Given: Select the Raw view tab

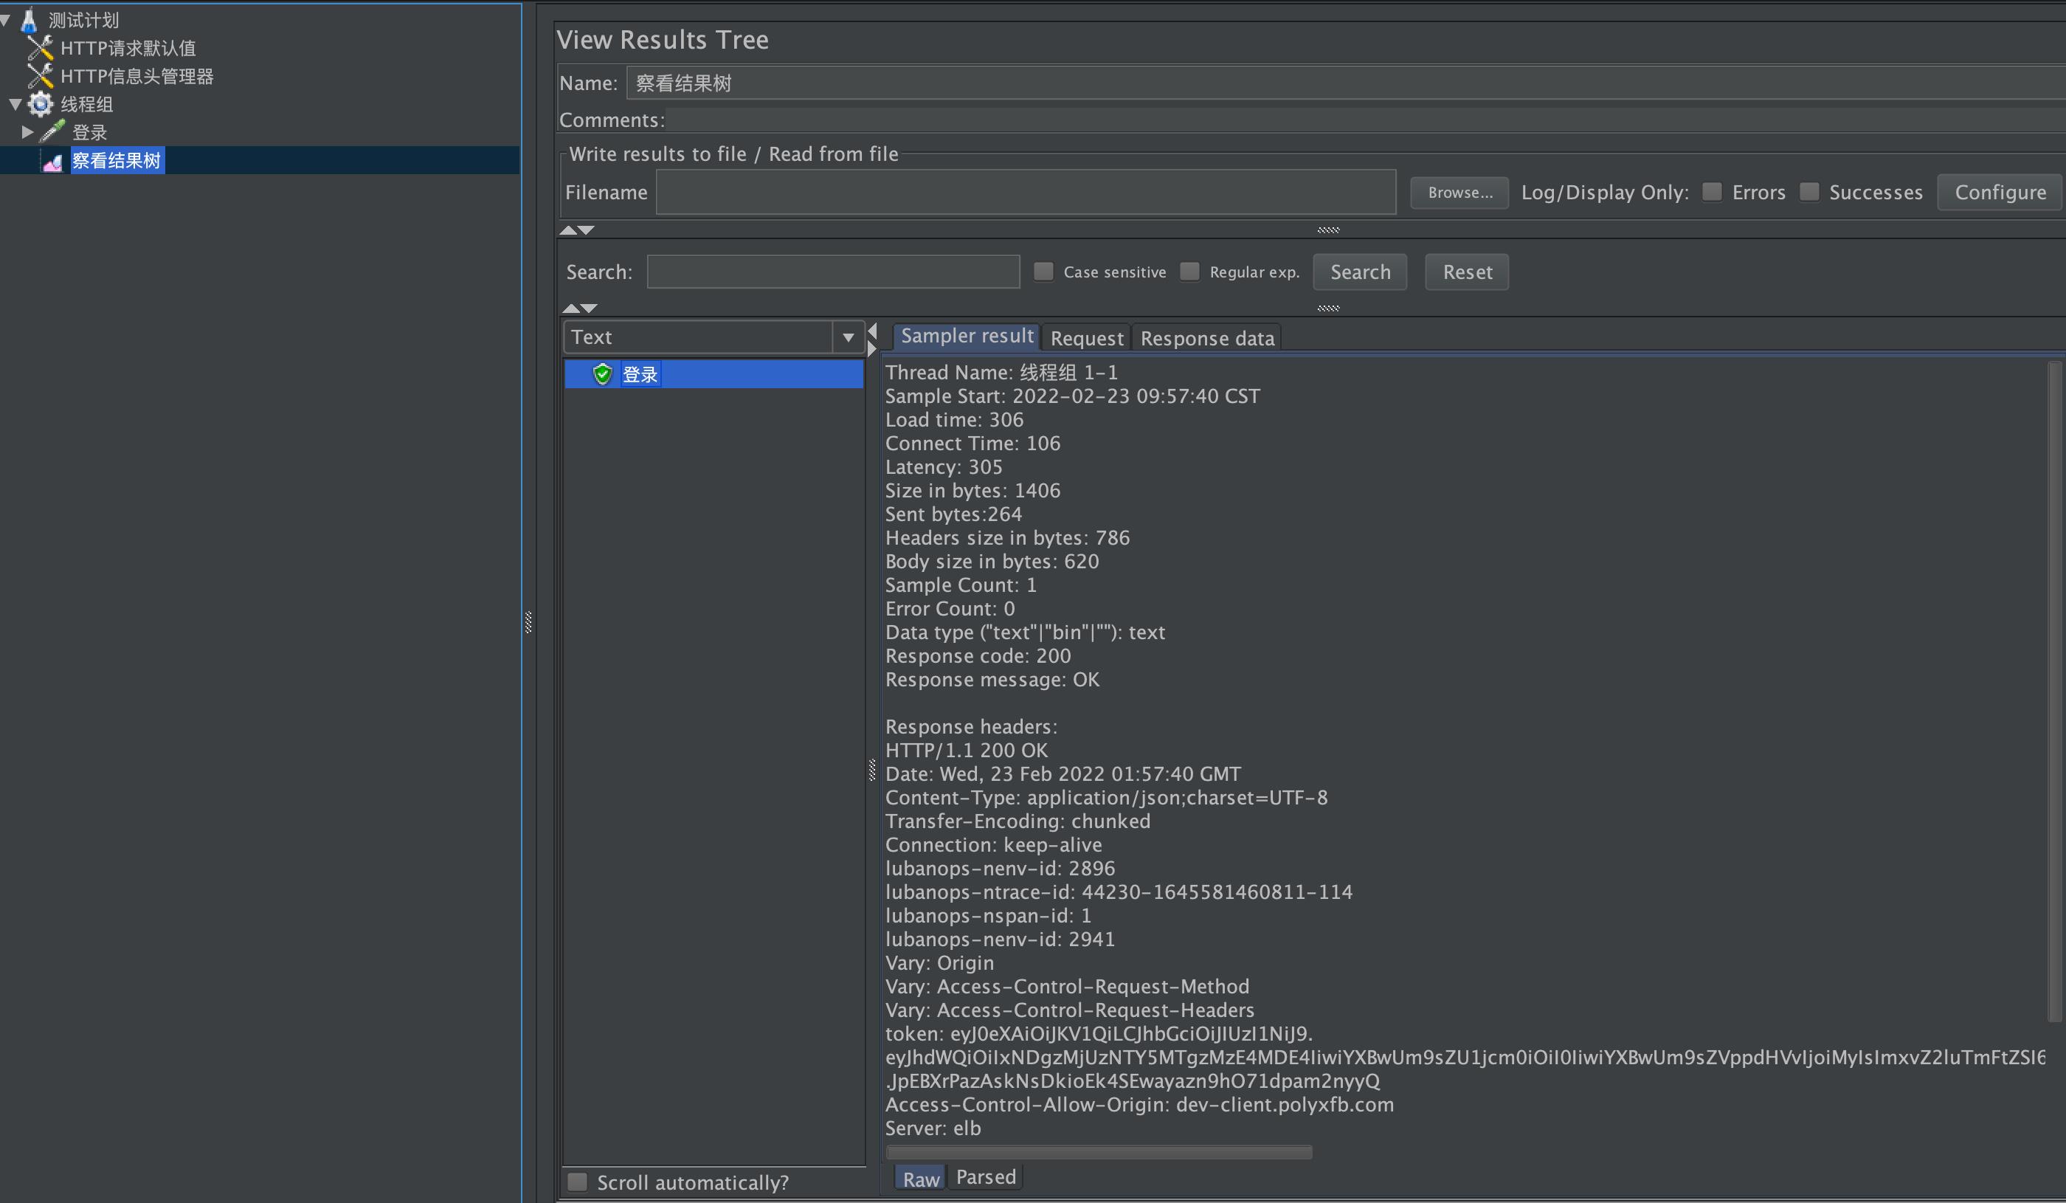Looking at the screenshot, I should 921,1179.
